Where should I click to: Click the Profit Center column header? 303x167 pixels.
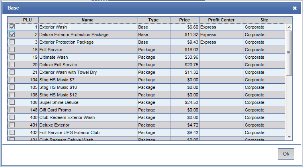click(x=221, y=20)
